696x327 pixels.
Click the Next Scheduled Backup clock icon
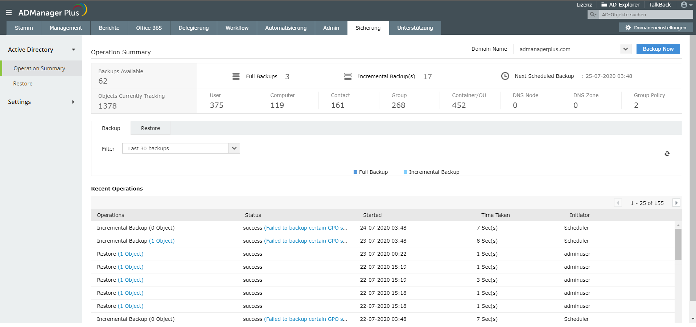point(505,76)
